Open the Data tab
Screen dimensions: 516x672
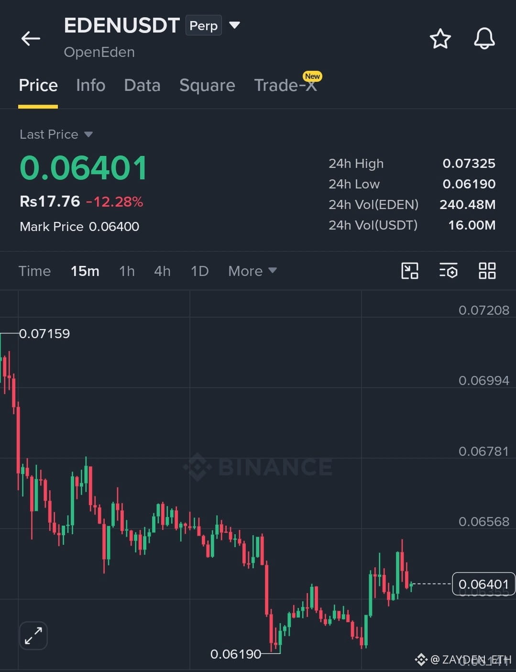pos(142,85)
